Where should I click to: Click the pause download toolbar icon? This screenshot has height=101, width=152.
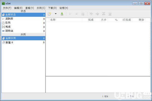(x=77, y=14)
